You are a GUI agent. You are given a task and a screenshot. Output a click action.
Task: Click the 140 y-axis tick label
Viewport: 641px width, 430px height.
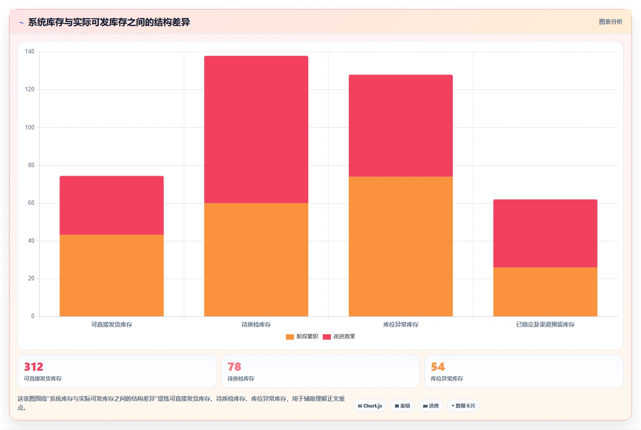pyautogui.click(x=30, y=52)
